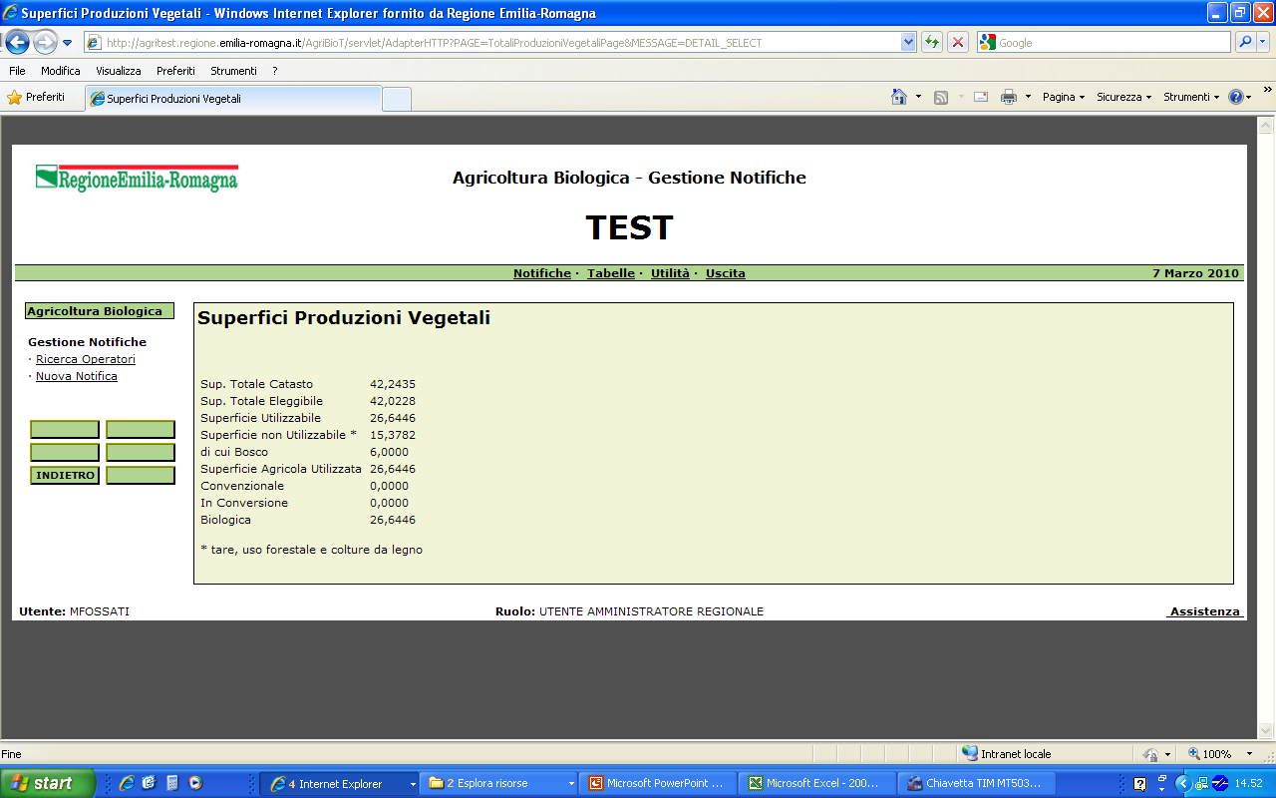Click the vertical scrollbar down arrow
The width and height of the screenshot is (1276, 798).
coord(1266,730)
